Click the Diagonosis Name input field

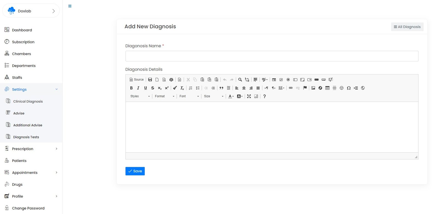coord(272,56)
